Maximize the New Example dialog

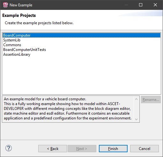click(x=141, y=5)
